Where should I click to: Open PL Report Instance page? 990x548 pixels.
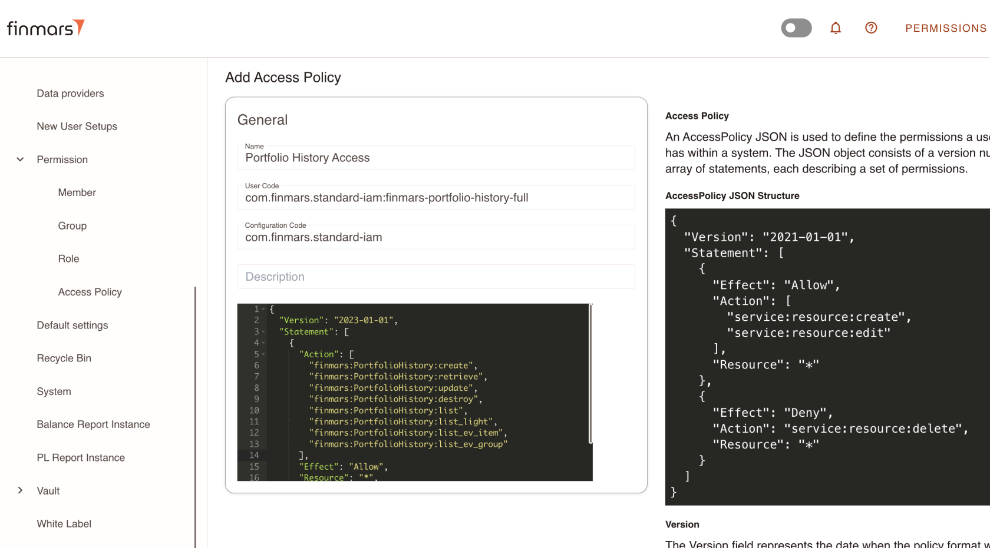[x=81, y=458]
